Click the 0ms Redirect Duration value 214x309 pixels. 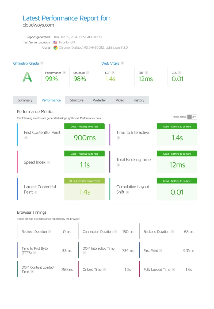67,232
